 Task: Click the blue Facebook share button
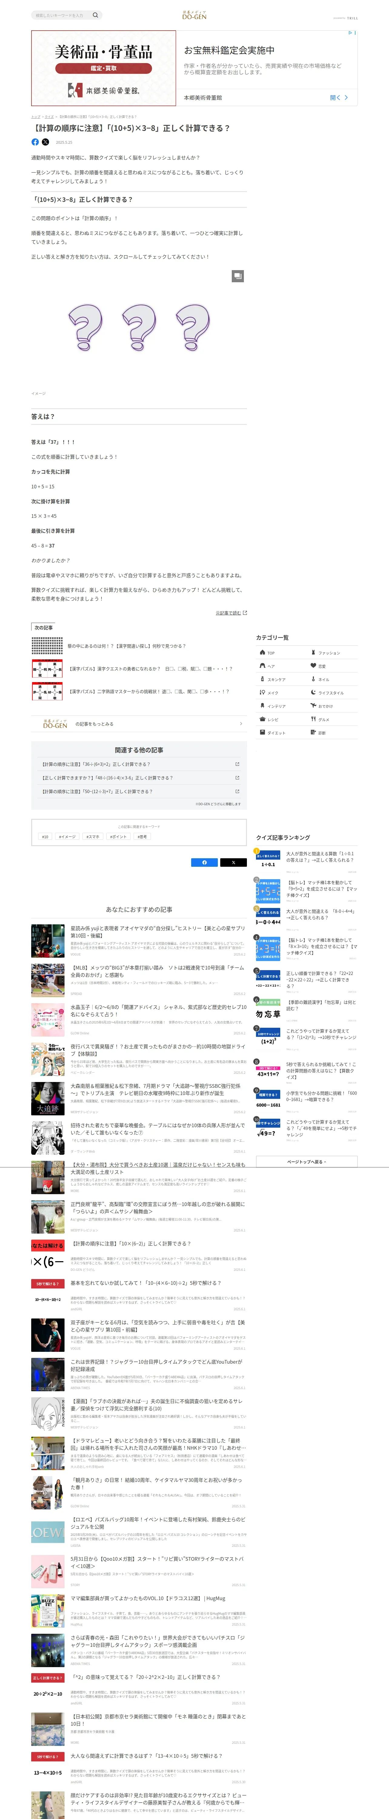point(205,862)
